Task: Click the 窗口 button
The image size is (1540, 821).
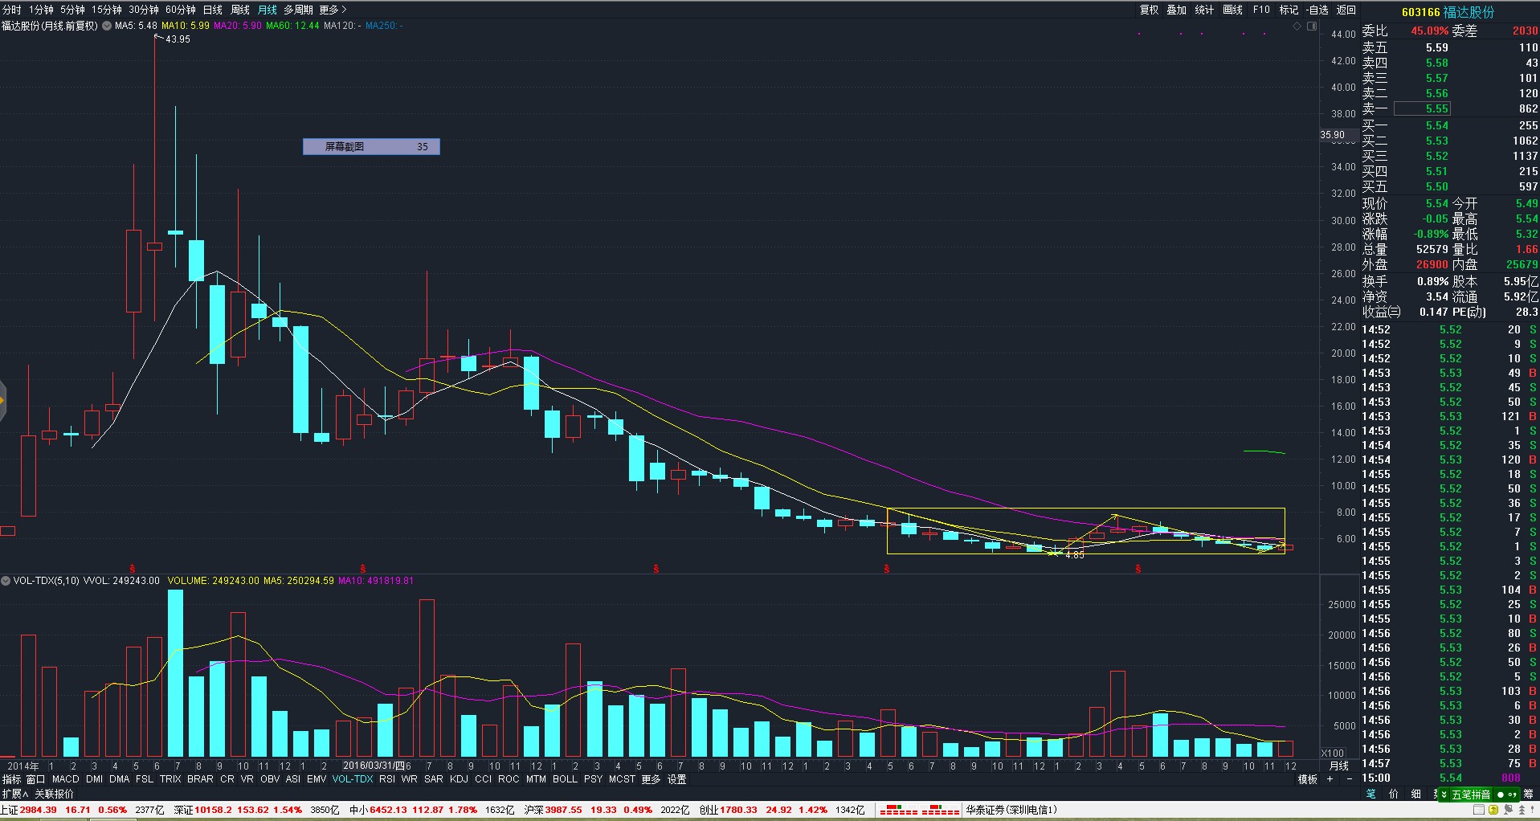Action: click(36, 779)
